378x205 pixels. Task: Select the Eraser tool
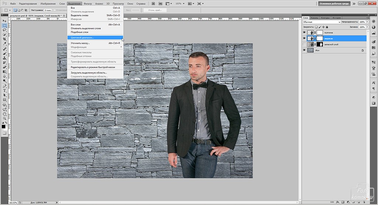coord(4,67)
